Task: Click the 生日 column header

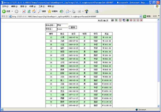Action: coord(73,34)
